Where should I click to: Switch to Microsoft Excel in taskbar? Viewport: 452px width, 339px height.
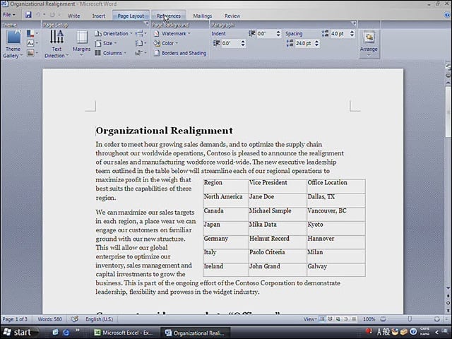tap(124, 333)
